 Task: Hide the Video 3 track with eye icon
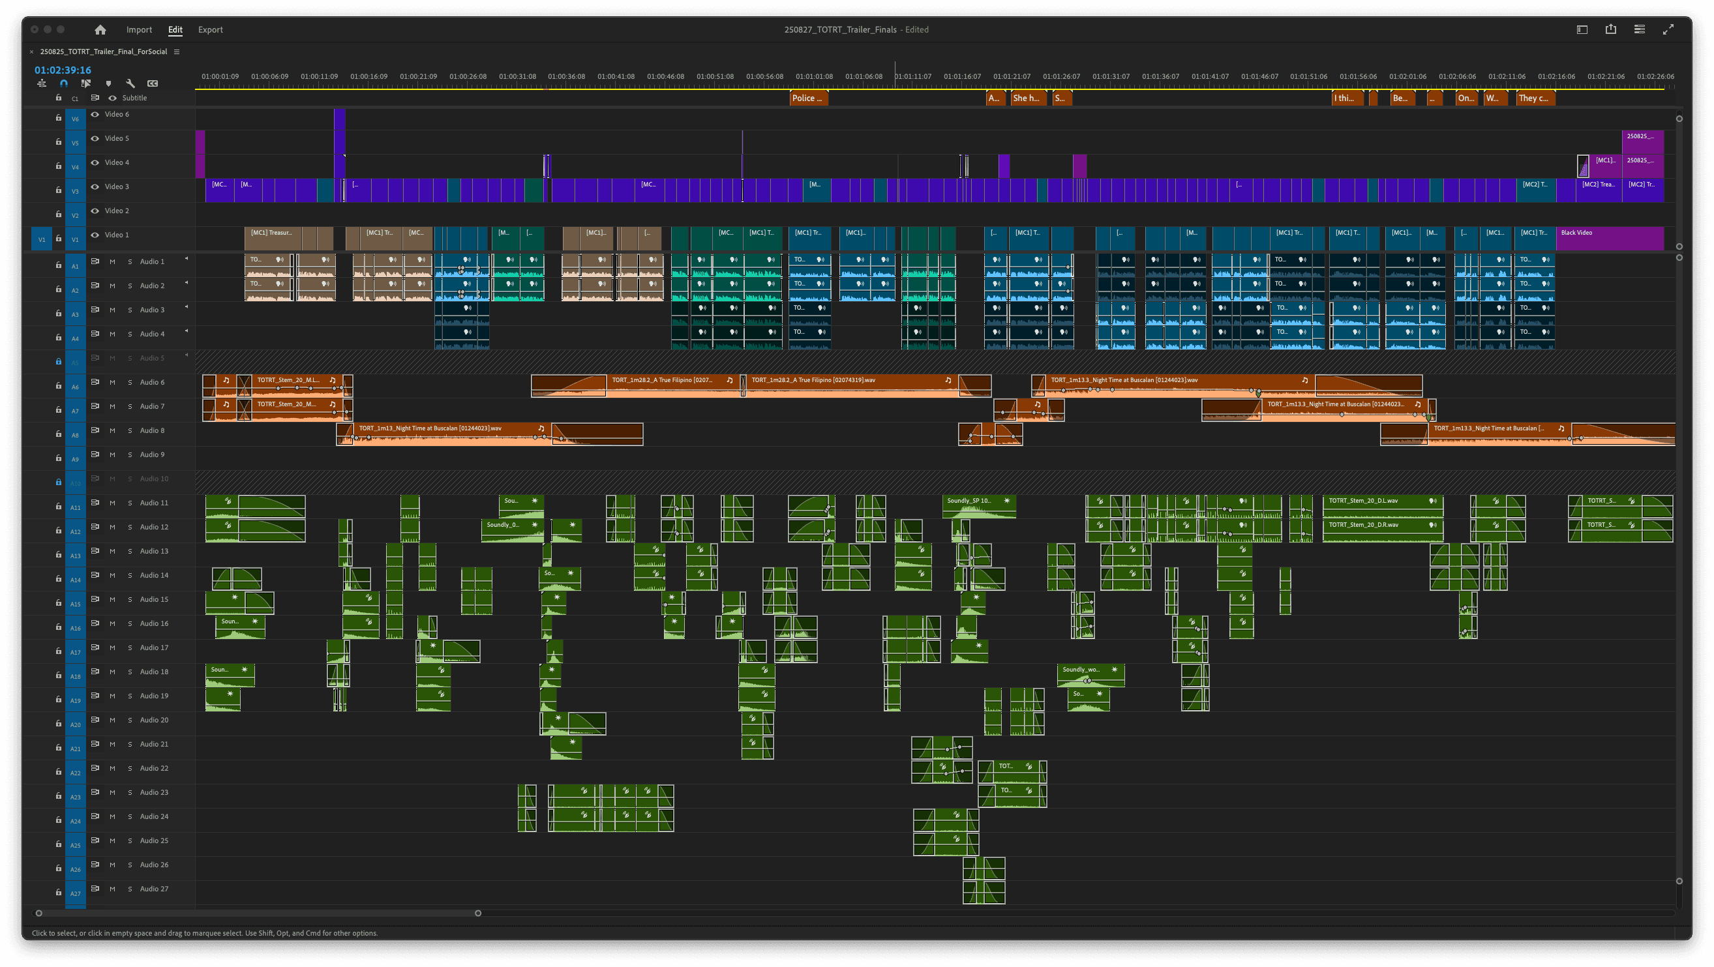coord(95,187)
